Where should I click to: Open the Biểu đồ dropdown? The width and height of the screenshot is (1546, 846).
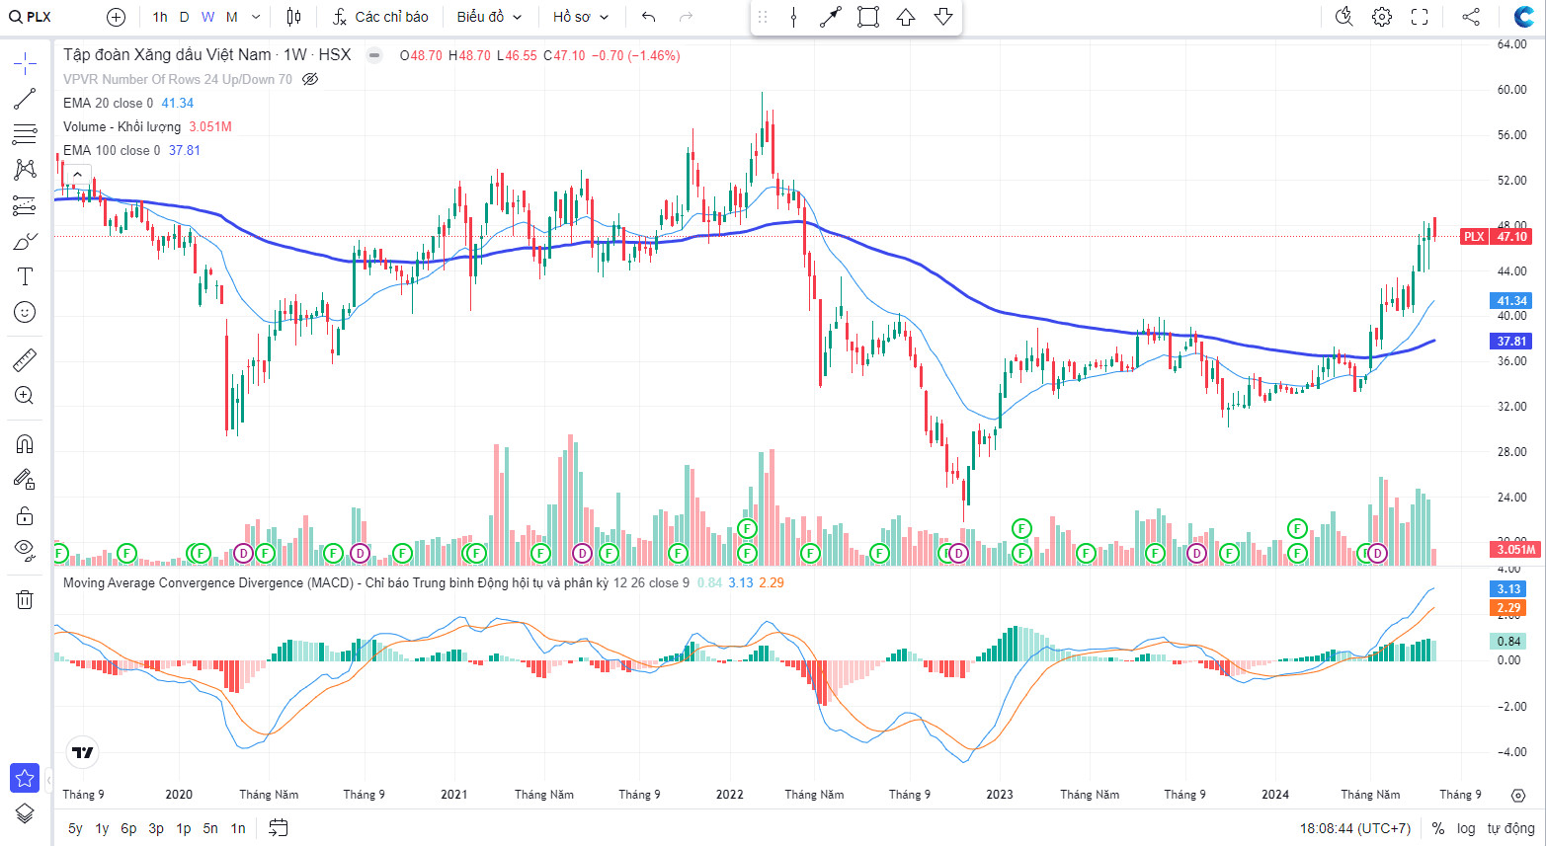pos(489,17)
